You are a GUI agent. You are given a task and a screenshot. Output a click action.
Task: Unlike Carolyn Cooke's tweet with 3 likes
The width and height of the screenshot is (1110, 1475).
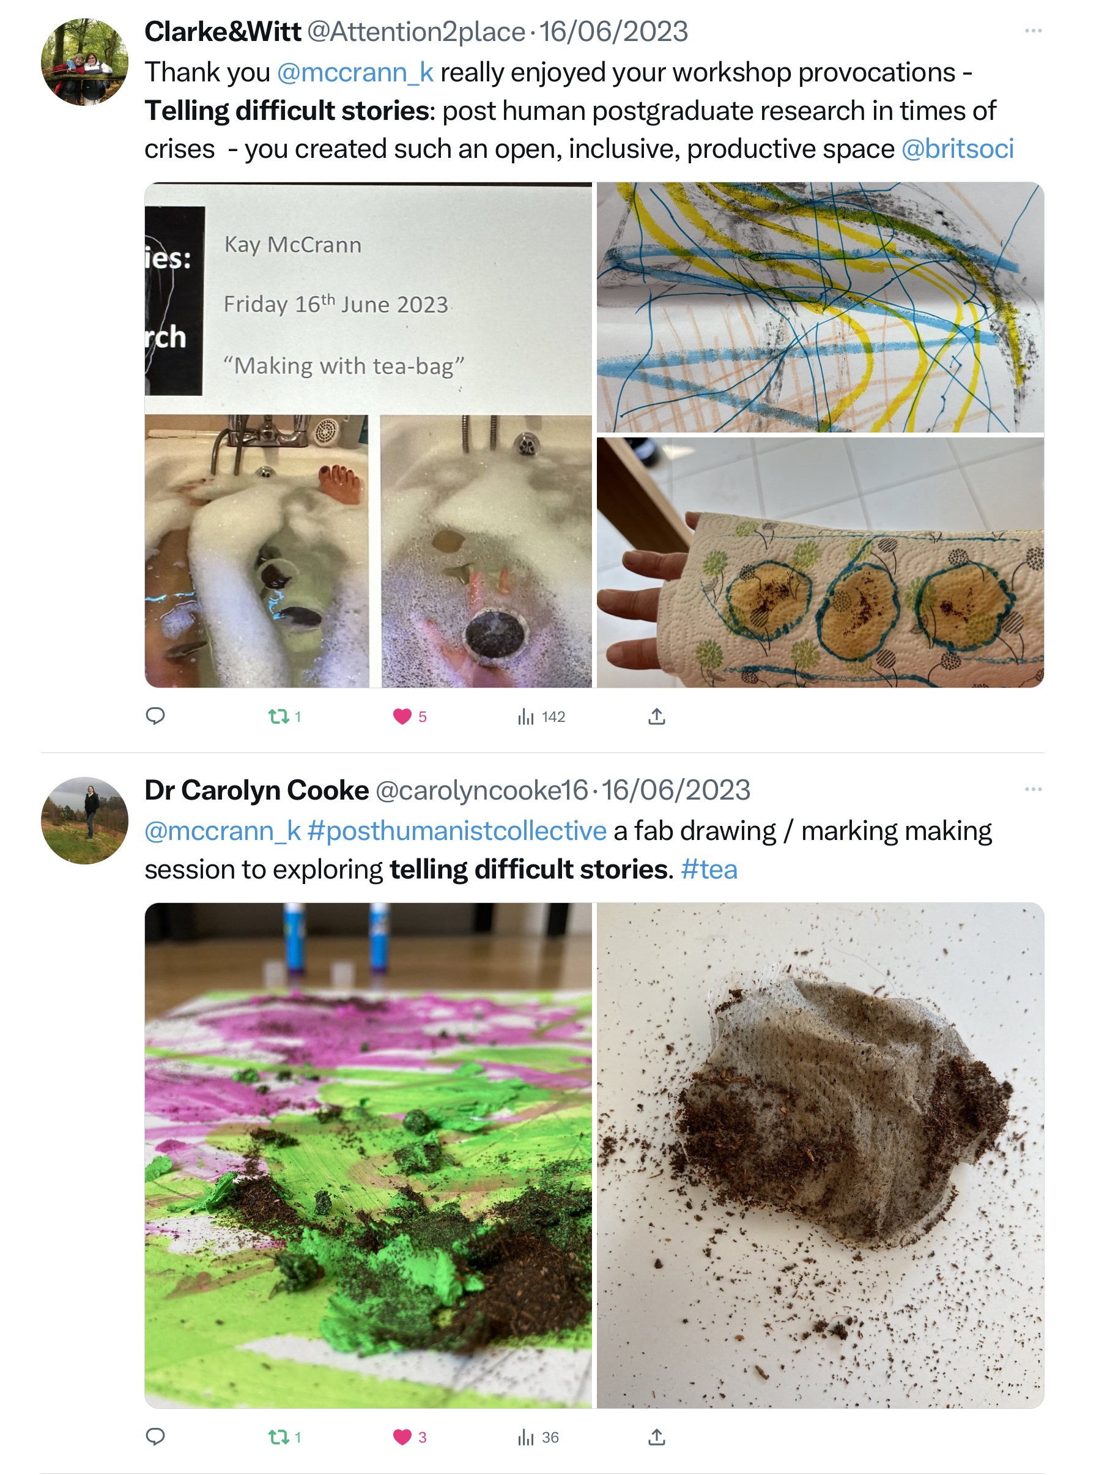[402, 1437]
